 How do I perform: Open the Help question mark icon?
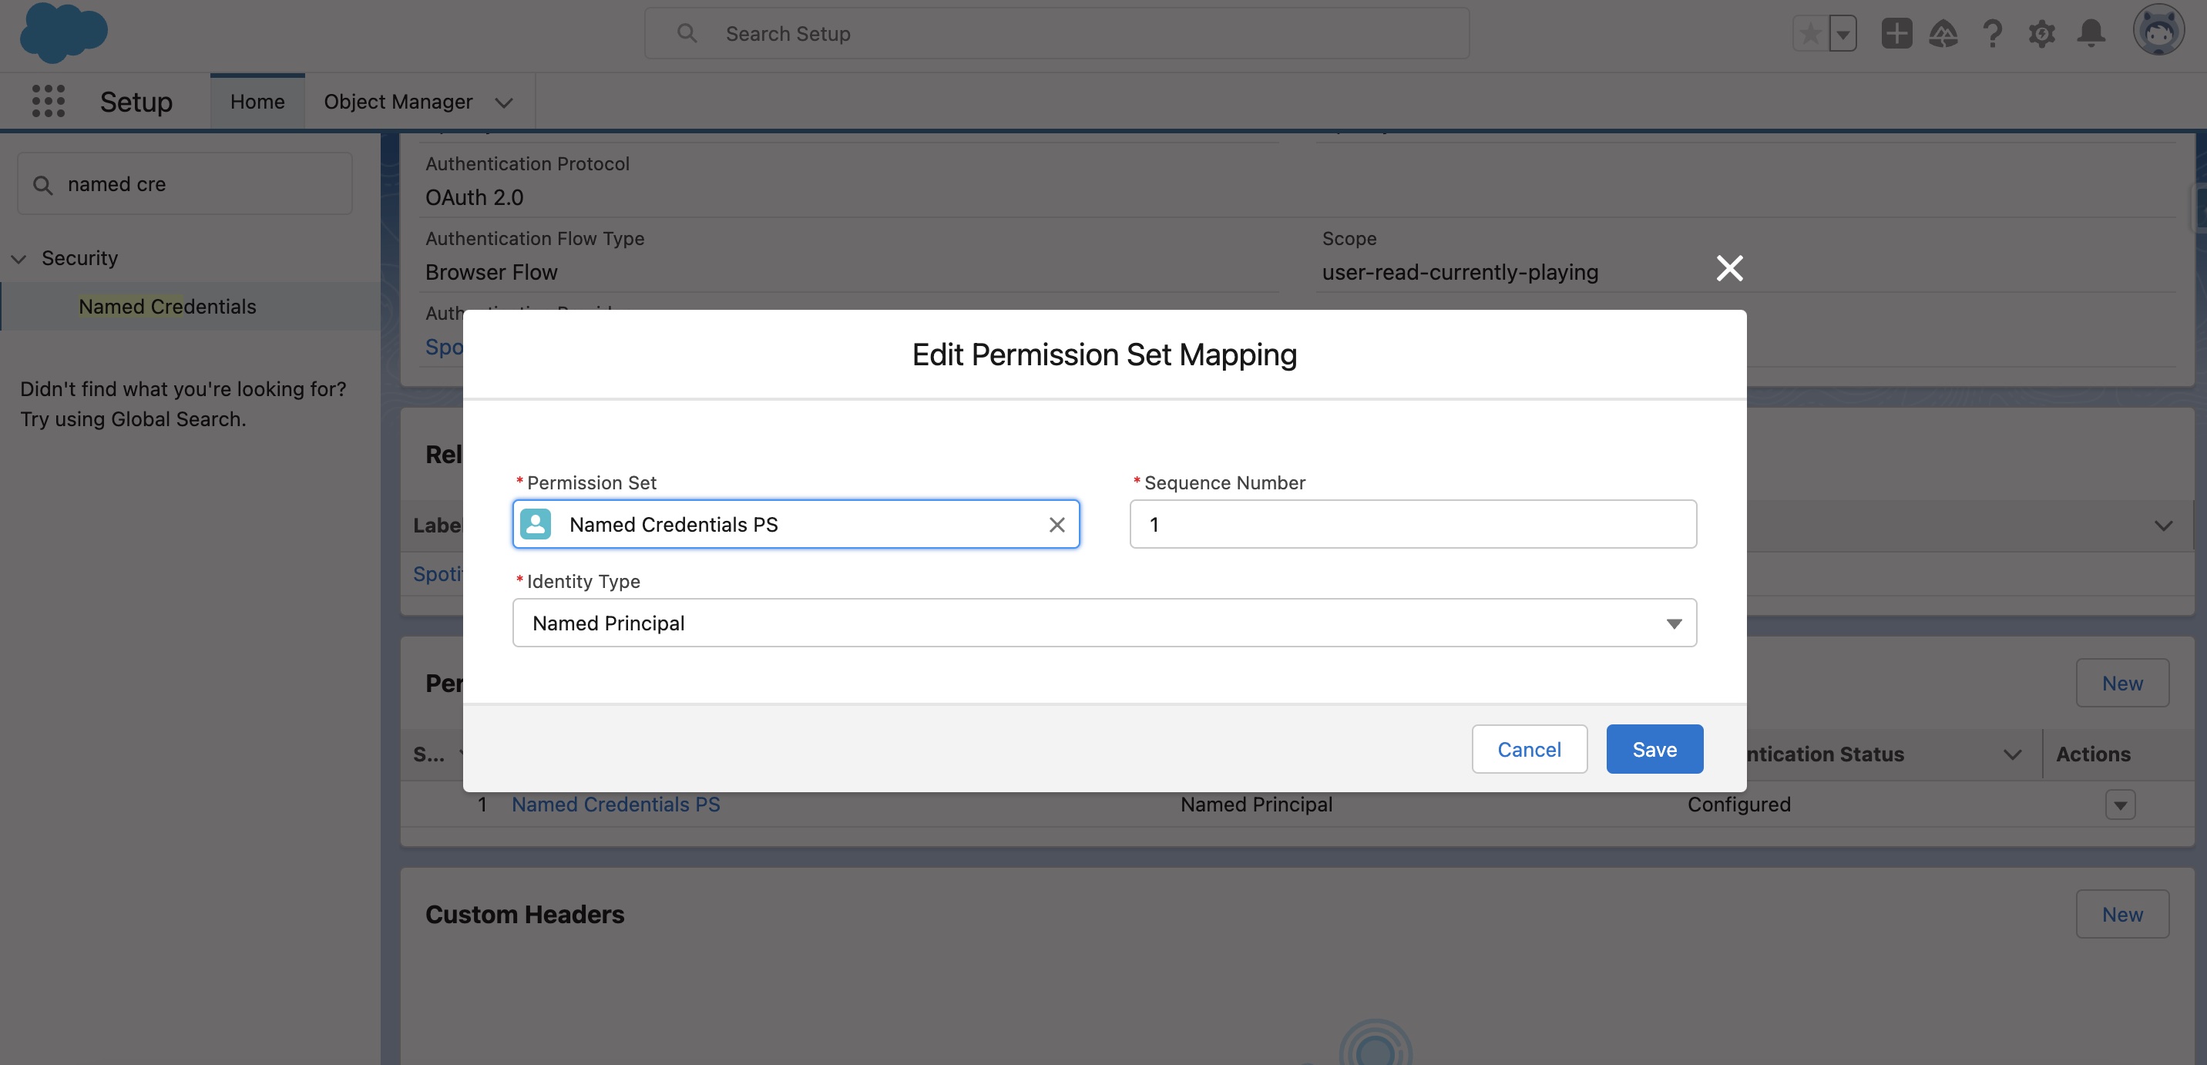coord(1993,33)
